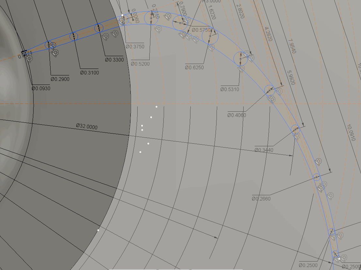The height and width of the screenshot is (270, 361).
Task: Click the tangent constraint badge near the Ø0.2660 segment
Action: coord(321,188)
